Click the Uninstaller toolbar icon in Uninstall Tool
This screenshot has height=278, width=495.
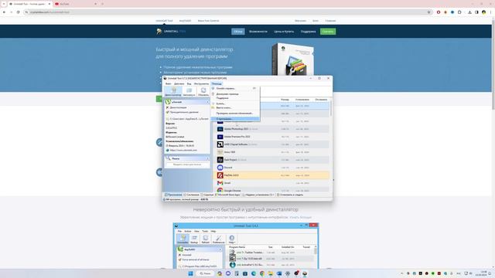(173, 91)
